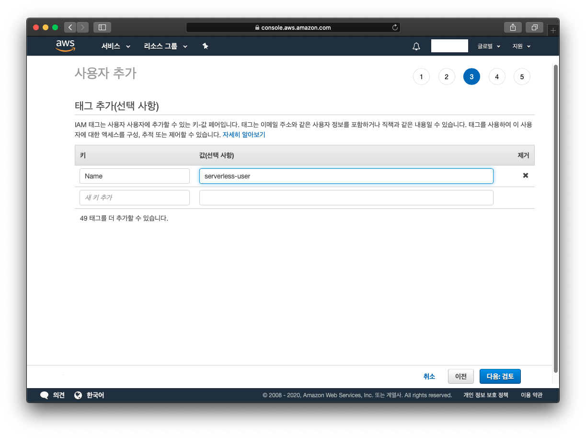Click the 취소 link

(x=429, y=376)
